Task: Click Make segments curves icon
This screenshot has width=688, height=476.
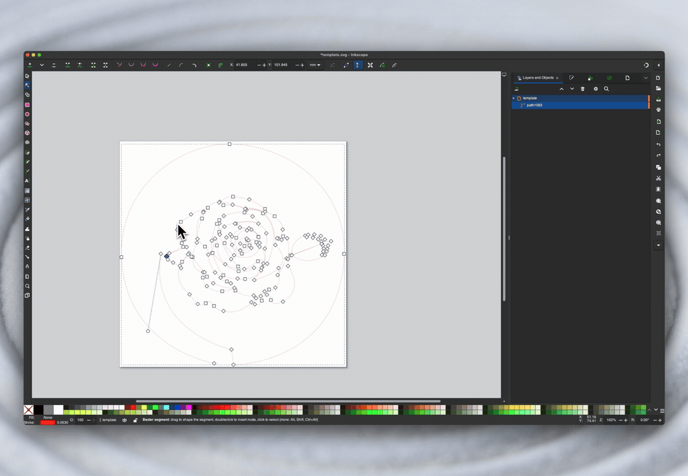Action: [x=181, y=65]
